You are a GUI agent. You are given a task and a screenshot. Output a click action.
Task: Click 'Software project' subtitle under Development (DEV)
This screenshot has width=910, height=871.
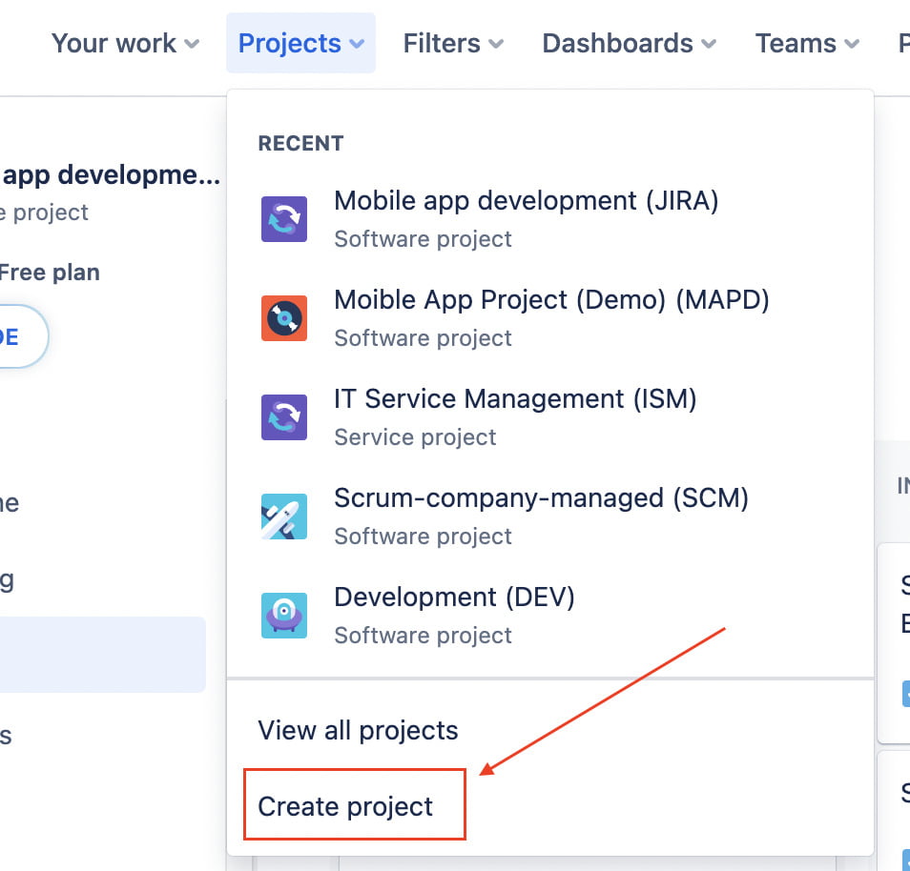(x=424, y=636)
